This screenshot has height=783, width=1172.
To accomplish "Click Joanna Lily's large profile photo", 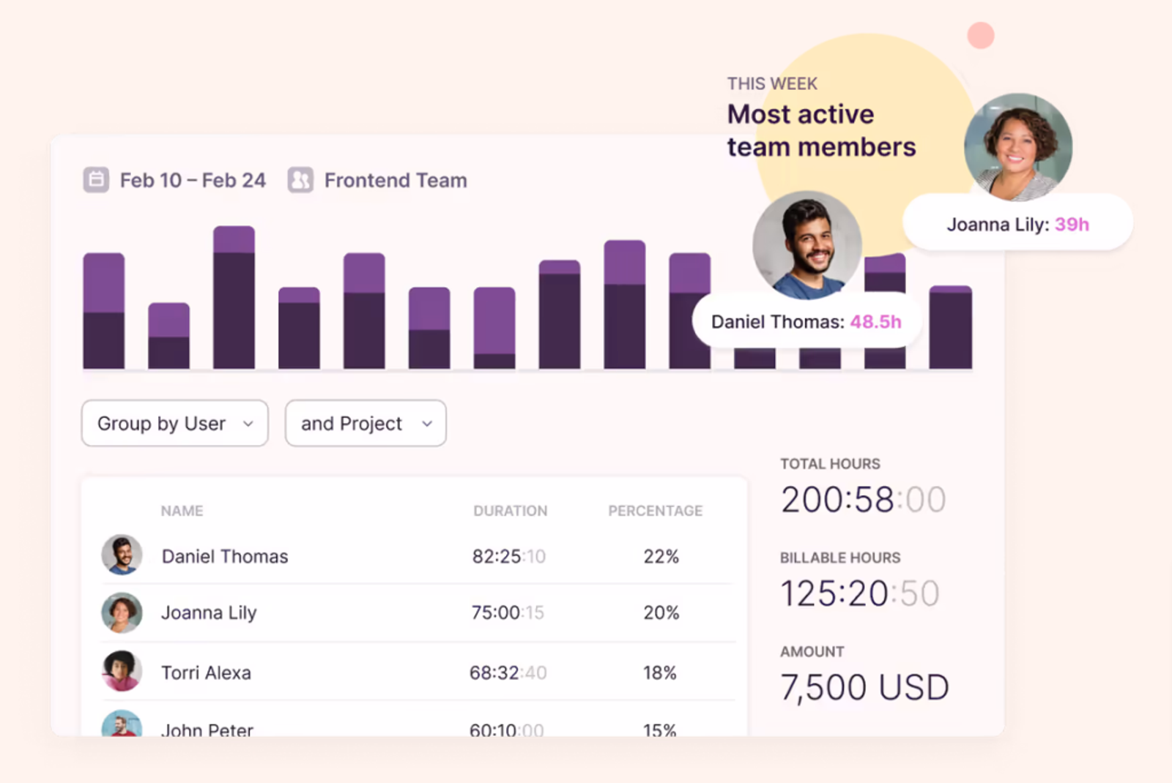I will coord(1017,146).
